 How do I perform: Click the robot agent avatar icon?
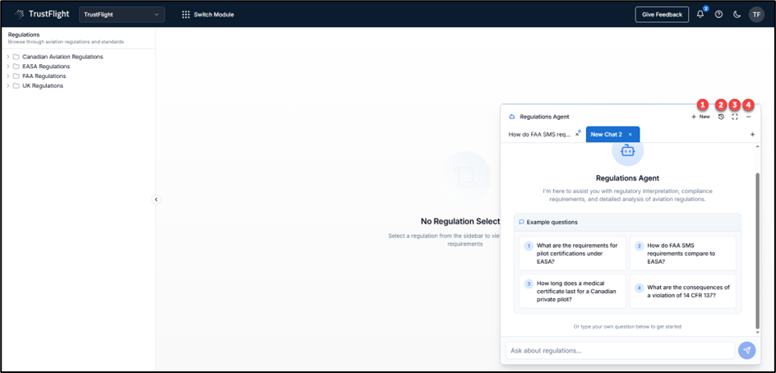tap(627, 151)
